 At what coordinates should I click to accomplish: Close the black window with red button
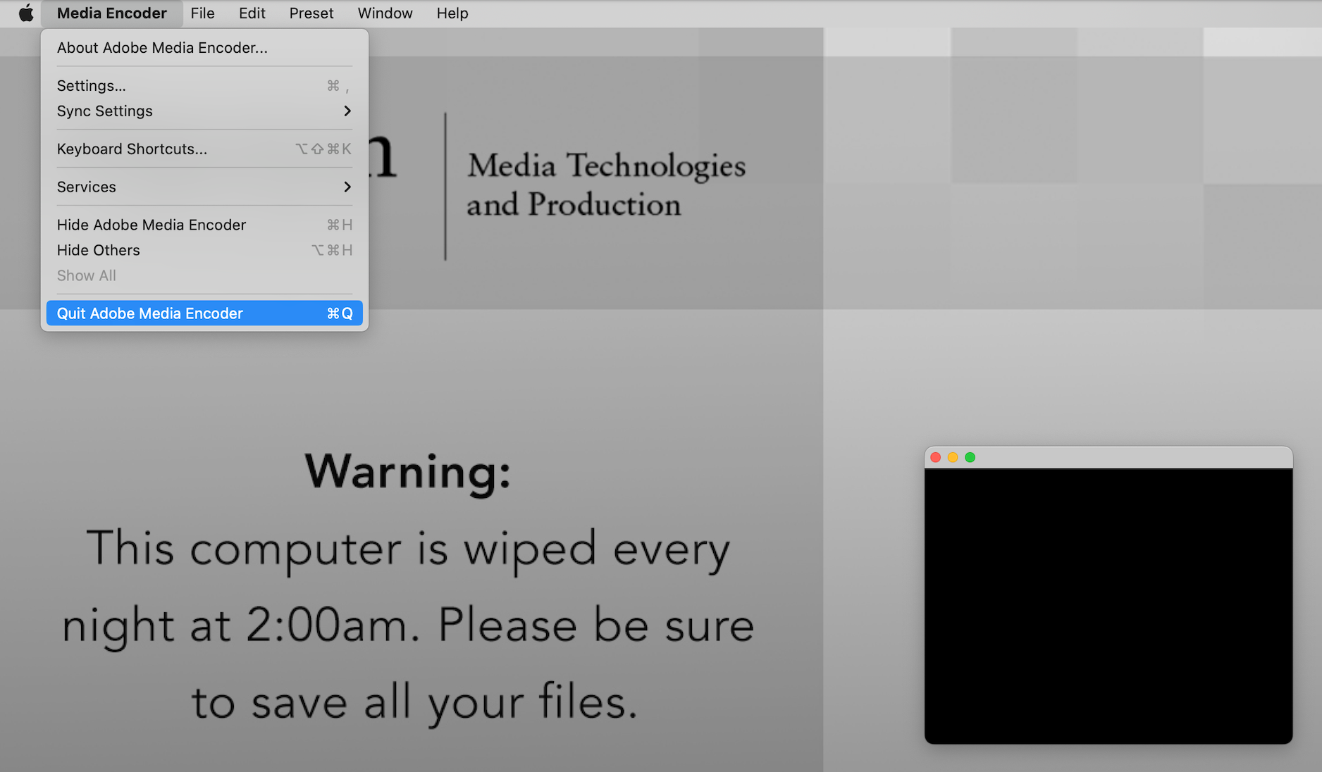(x=936, y=457)
